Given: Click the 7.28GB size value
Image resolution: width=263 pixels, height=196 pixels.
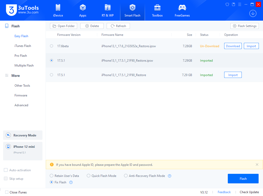Looking at the screenshot, I should [x=187, y=46].
